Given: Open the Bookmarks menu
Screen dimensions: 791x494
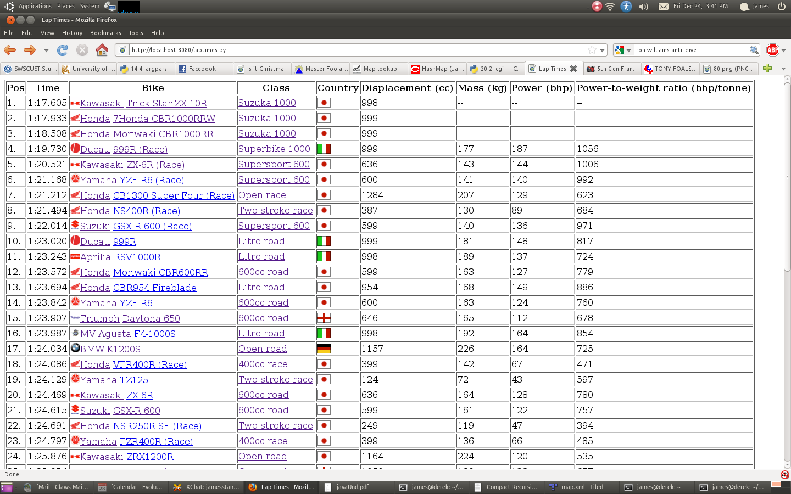Looking at the screenshot, I should (x=105, y=33).
